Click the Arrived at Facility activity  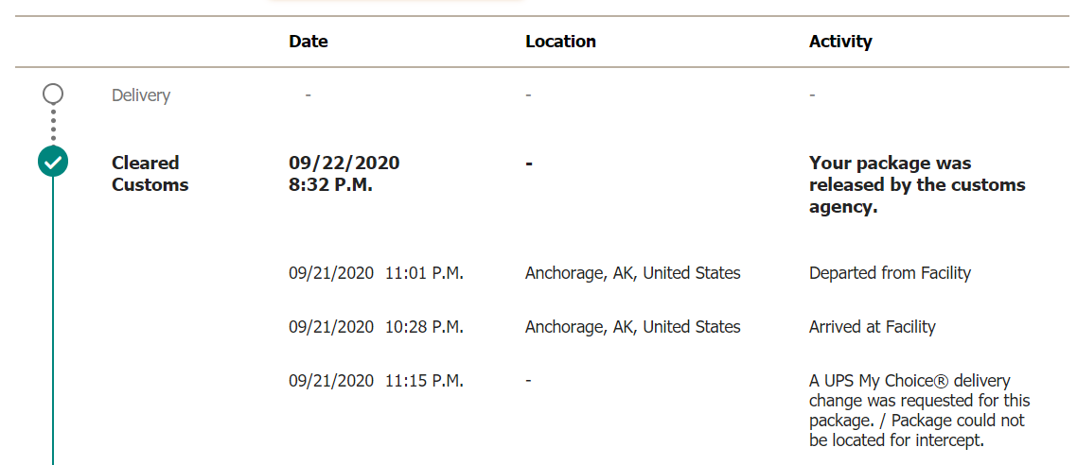coord(873,326)
